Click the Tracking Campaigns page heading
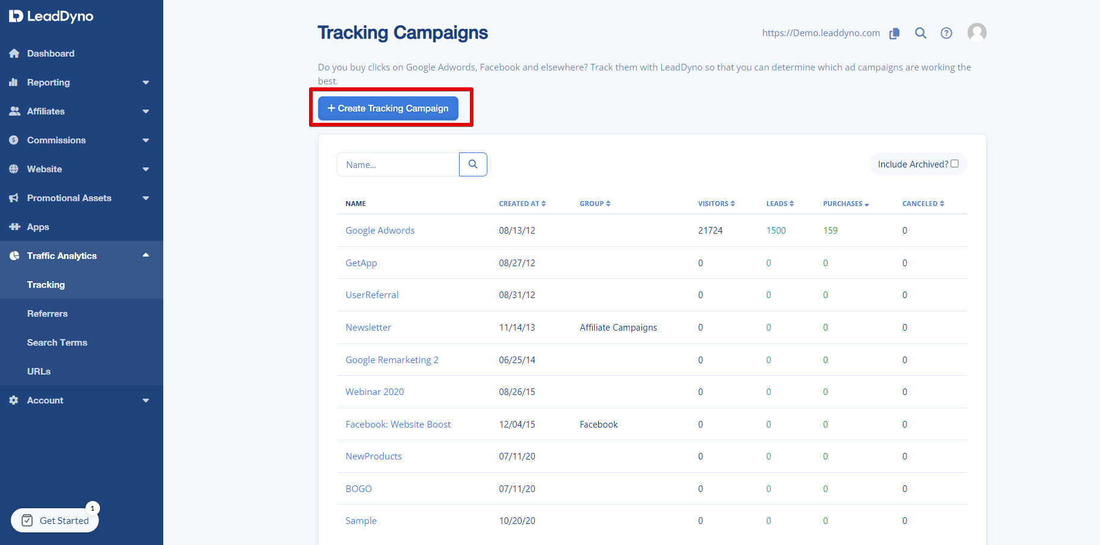 402,33
